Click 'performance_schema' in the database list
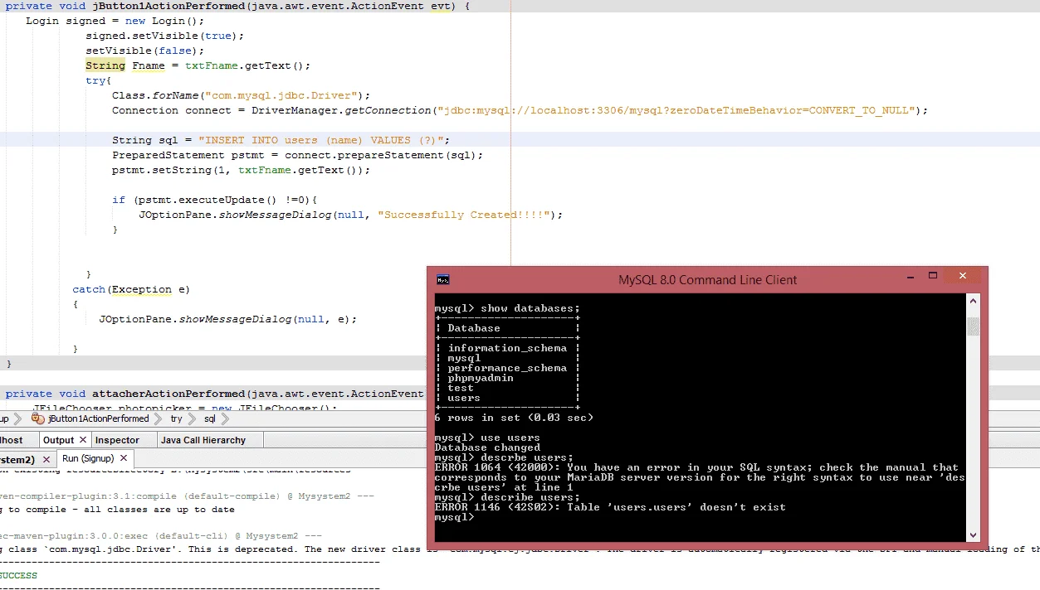This screenshot has width=1040, height=590. tap(507, 368)
